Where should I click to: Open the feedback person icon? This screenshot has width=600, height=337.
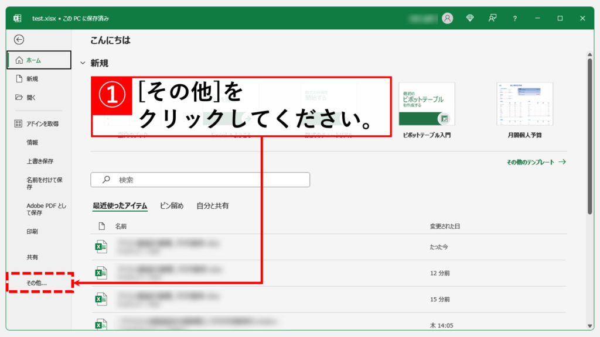tap(493, 18)
